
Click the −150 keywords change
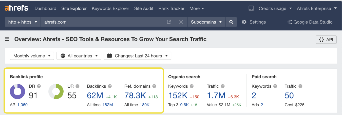click(195, 97)
